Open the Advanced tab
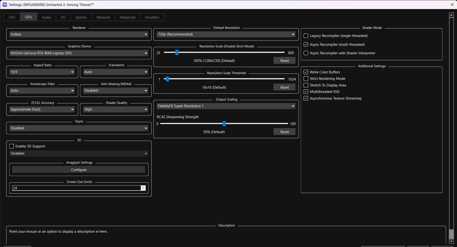The width and height of the screenshot is (457, 247). (x=127, y=17)
